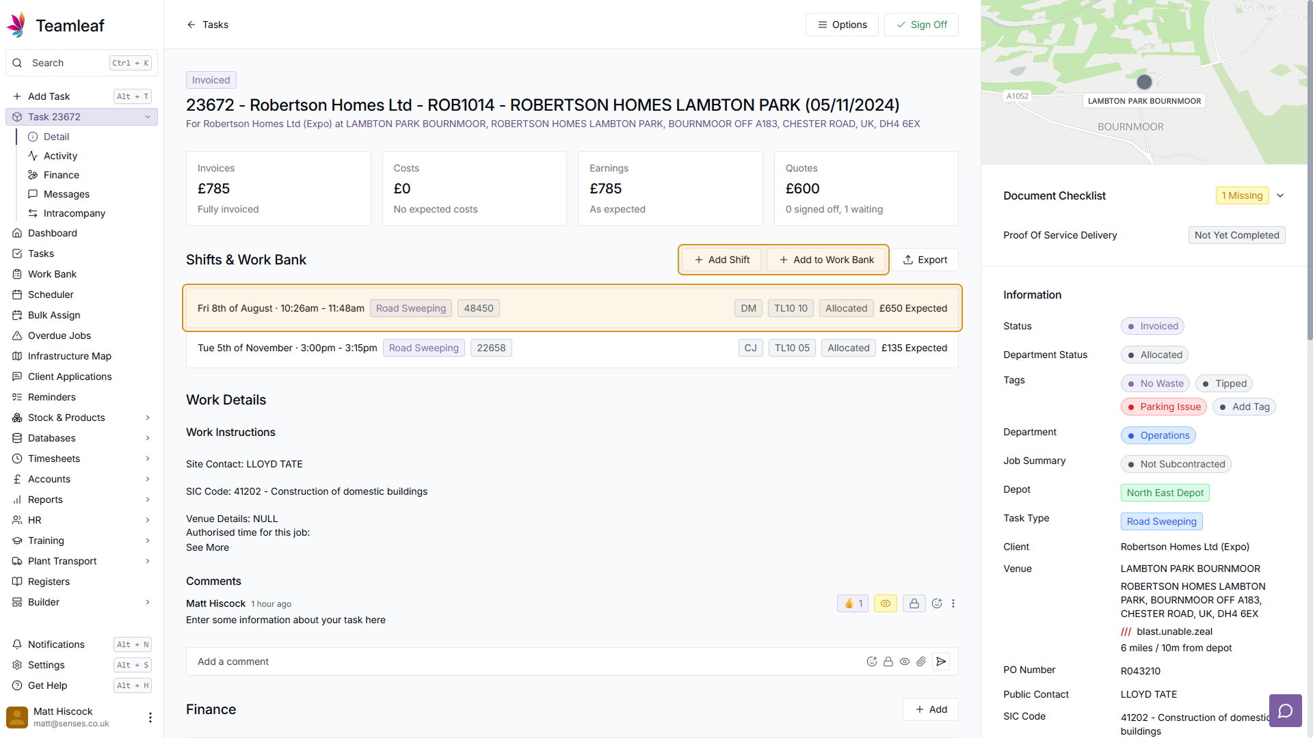The width and height of the screenshot is (1313, 738).
Task: Open the user menu dots beside Matt Hiscock
Action: pos(150,717)
